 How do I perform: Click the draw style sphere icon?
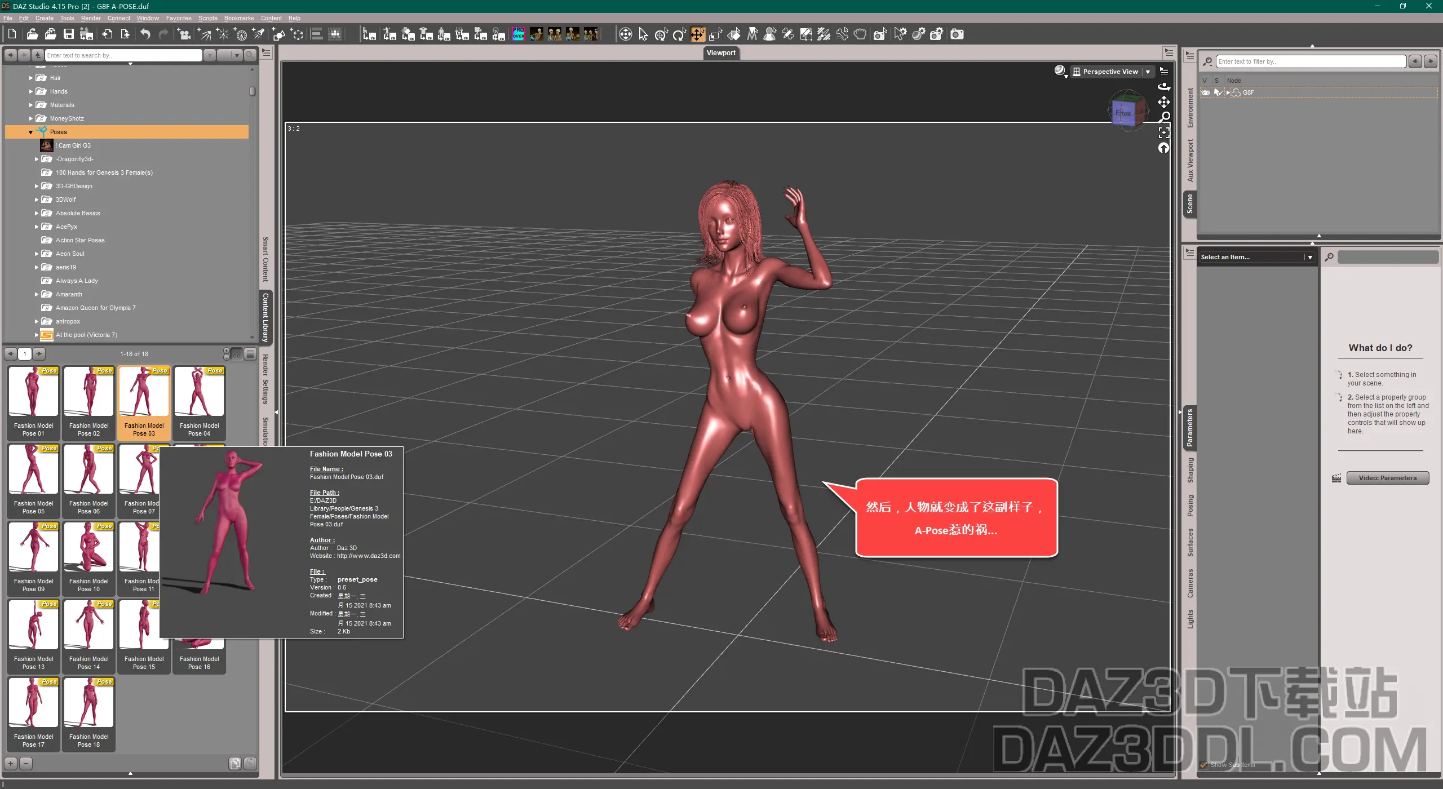pos(1060,71)
